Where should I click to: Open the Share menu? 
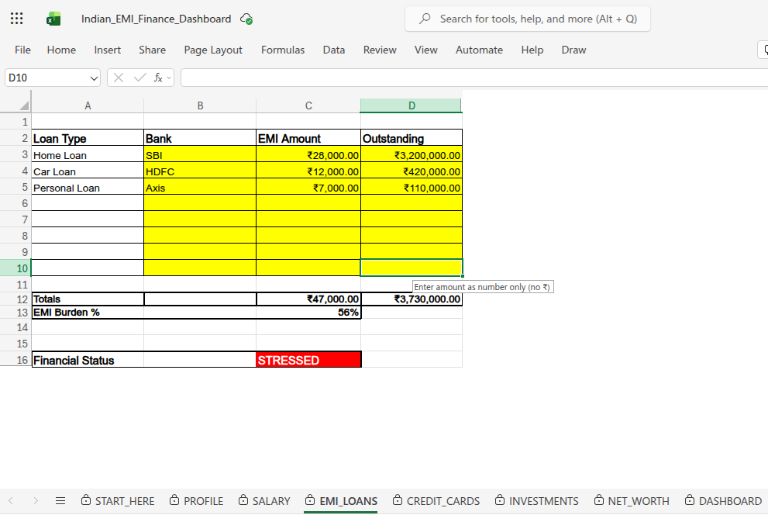152,50
